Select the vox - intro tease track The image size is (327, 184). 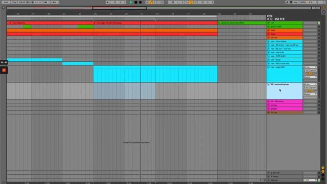[285, 41]
